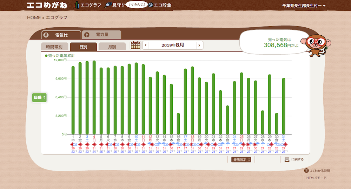Go to the next month arrow
Viewport: 351px width, 189px height.
click(x=199, y=45)
